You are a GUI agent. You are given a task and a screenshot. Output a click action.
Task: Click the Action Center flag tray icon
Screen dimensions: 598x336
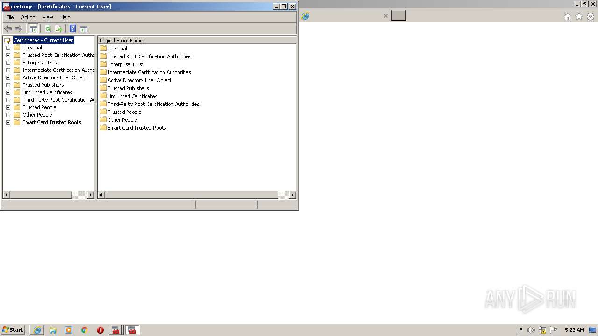pyautogui.click(x=554, y=330)
